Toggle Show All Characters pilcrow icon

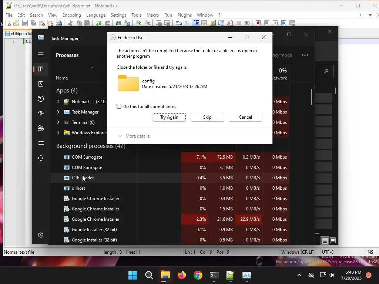(x=187, y=23)
